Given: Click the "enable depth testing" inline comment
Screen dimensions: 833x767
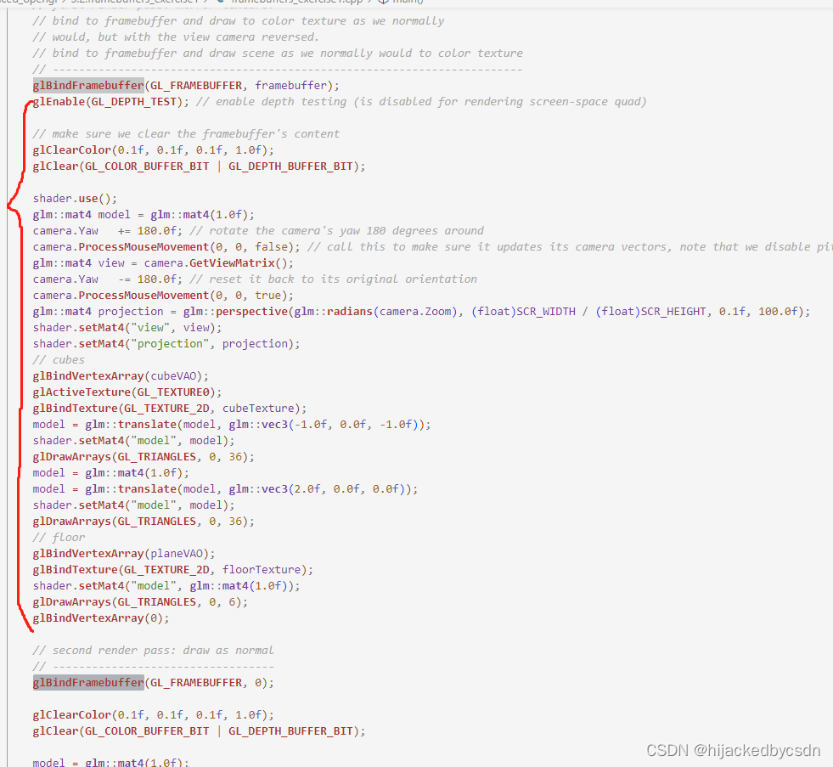Looking at the screenshot, I should click(421, 102).
